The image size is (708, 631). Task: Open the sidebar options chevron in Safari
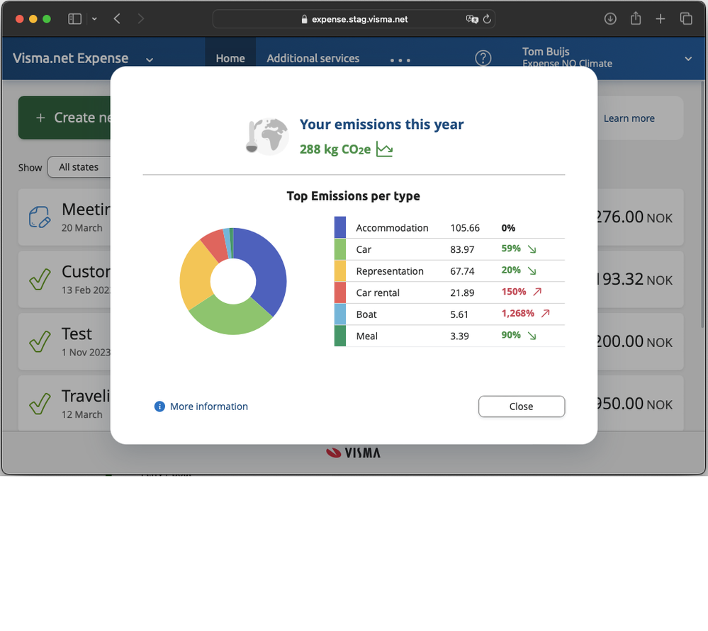(x=94, y=19)
